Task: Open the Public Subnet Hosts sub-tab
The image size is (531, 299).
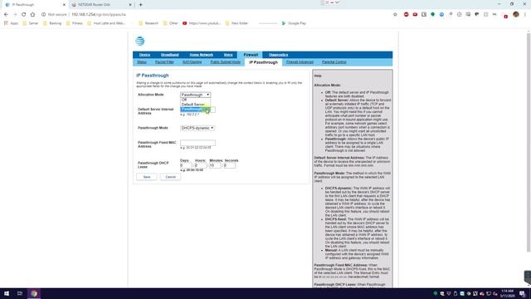Action: coord(225,62)
